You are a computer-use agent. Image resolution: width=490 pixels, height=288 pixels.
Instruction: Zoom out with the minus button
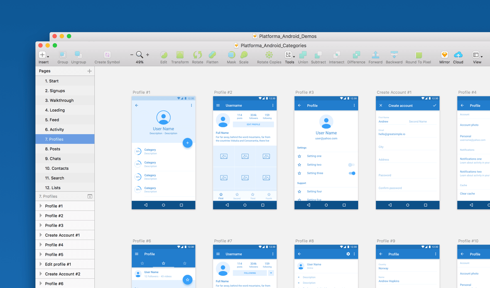pyautogui.click(x=132, y=55)
